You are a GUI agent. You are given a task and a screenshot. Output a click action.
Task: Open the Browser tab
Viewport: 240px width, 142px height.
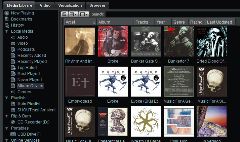97,5
